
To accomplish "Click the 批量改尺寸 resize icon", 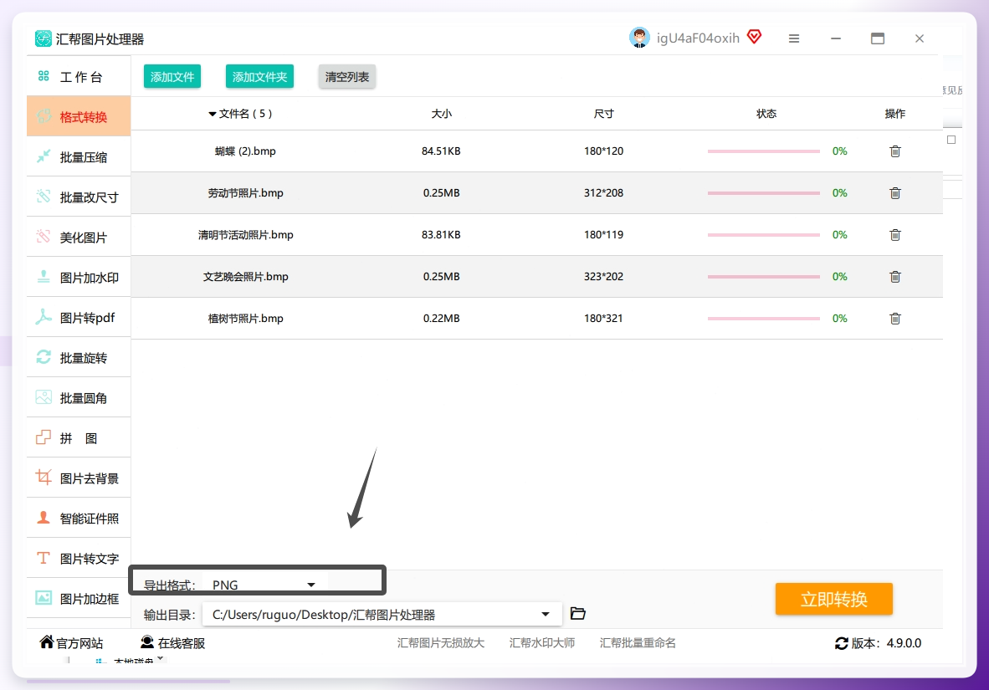I will (44, 197).
